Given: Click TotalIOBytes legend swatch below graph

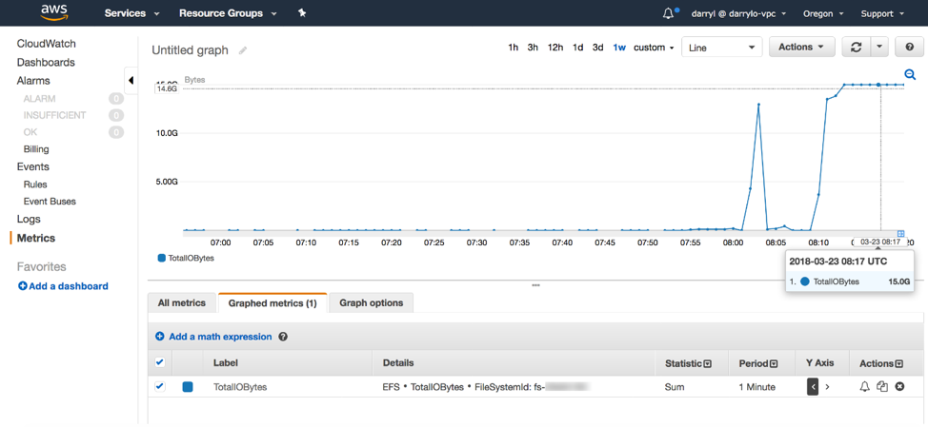Looking at the screenshot, I should (162, 258).
